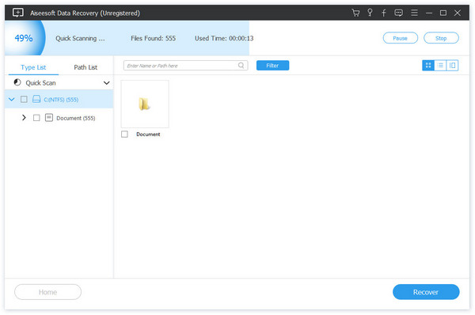Switch to the Path List tab

tap(85, 67)
